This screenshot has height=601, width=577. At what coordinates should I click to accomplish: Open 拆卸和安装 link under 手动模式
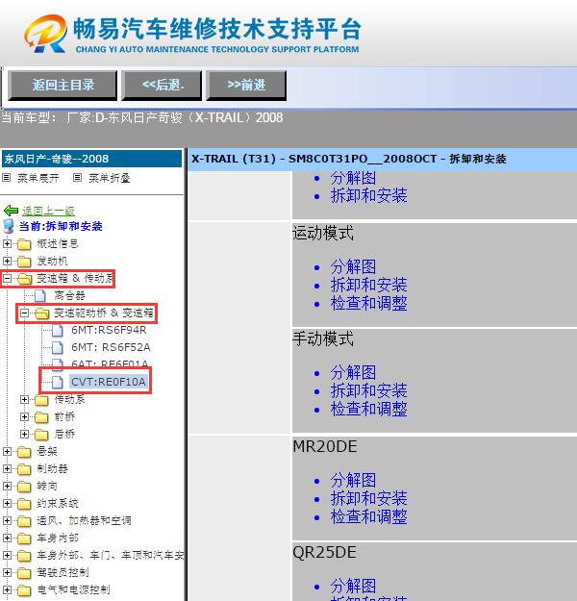pos(369,390)
